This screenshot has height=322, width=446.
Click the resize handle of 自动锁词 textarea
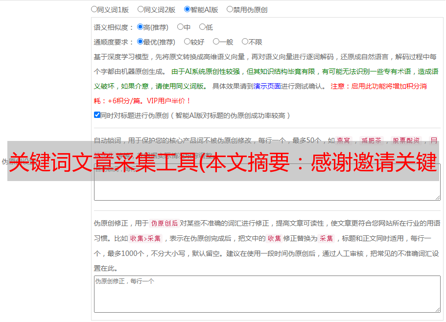tap(438, 198)
